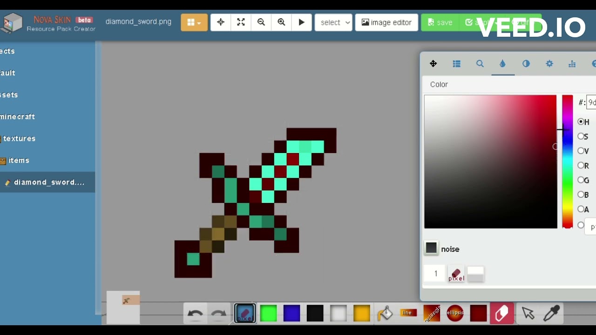Select the pixel brush icon in the color panel
The height and width of the screenshot is (335, 596).
tap(456, 274)
